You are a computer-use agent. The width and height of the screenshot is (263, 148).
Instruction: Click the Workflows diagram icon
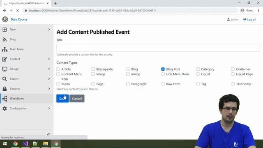[x=5, y=99]
